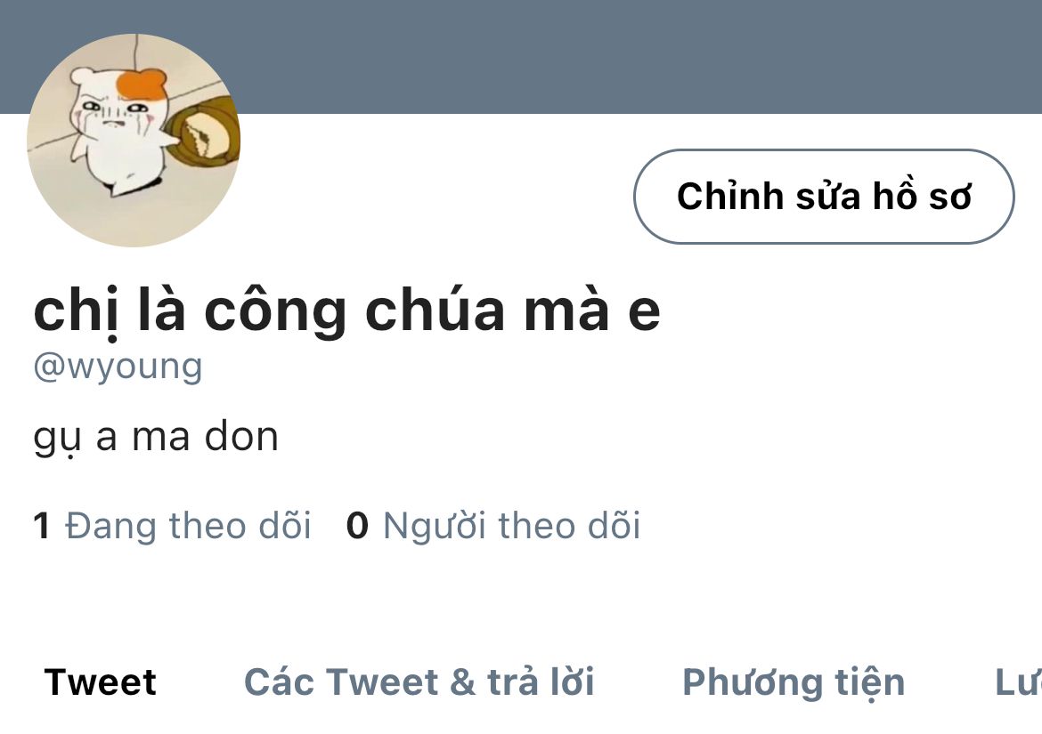Image resolution: width=1042 pixels, height=734 pixels.
Task: Click the Chỉnh sửa hồ sơ button
Action: 824,197
